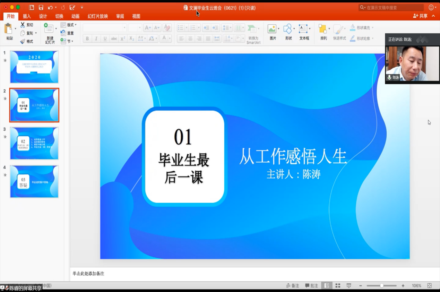
Task: Select slide 3 thumbnail in sidebar
Action: click(x=34, y=143)
